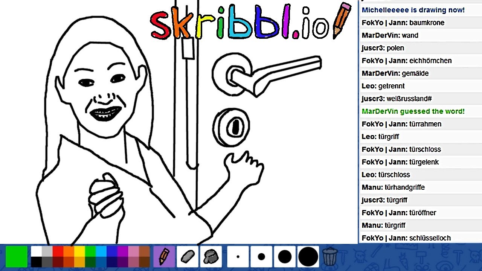The width and height of the screenshot is (482, 271).
Task: Pick the dark red color swatch
Action: (x=58, y=262)
